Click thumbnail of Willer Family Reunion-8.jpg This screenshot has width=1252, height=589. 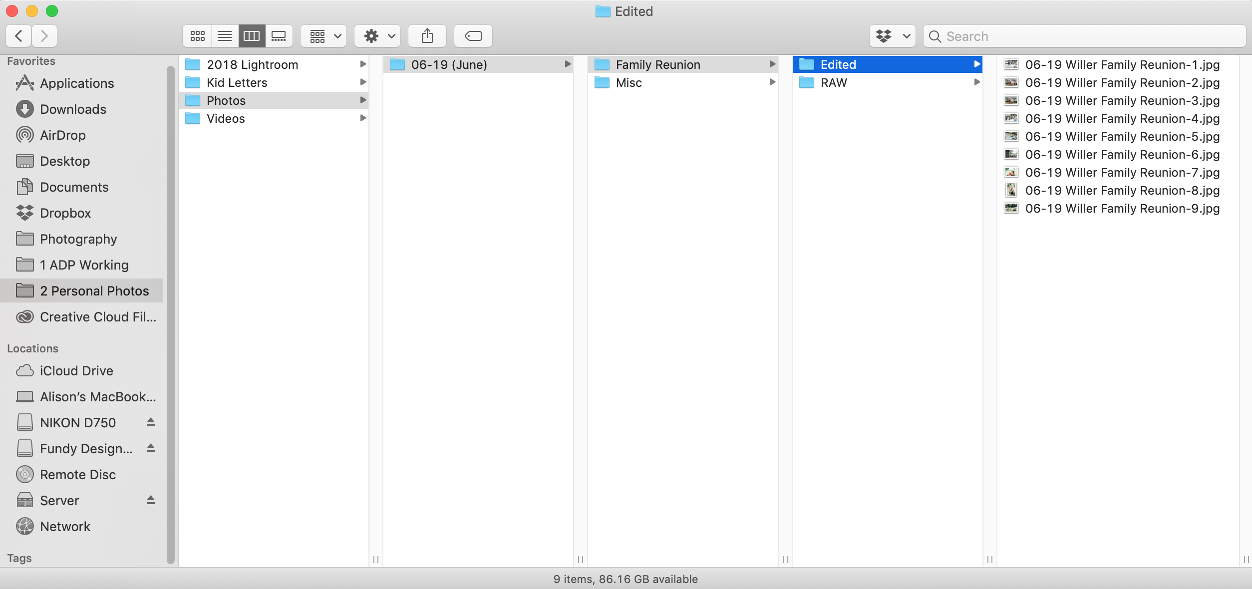pos(1011,190)
